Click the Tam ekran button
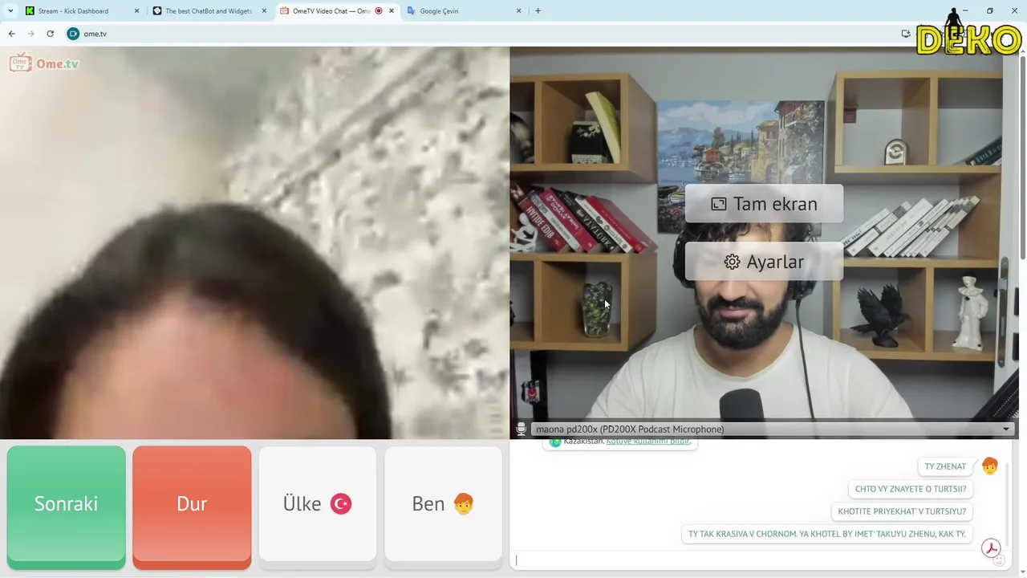1027x578 pixels. 764,204
